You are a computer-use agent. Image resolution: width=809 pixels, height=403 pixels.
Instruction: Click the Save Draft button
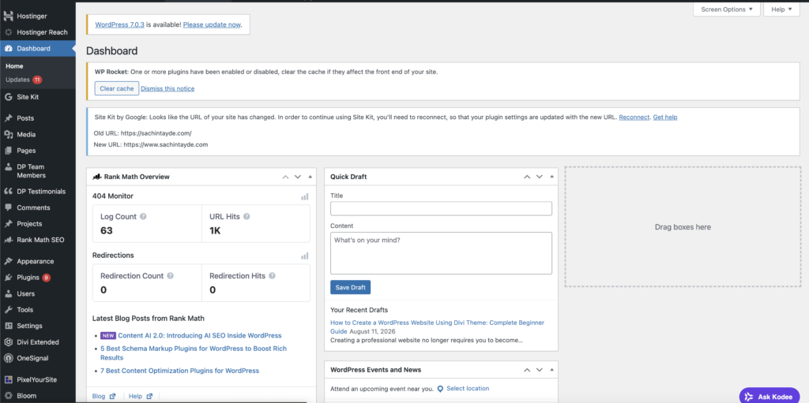tap(350, 288)
